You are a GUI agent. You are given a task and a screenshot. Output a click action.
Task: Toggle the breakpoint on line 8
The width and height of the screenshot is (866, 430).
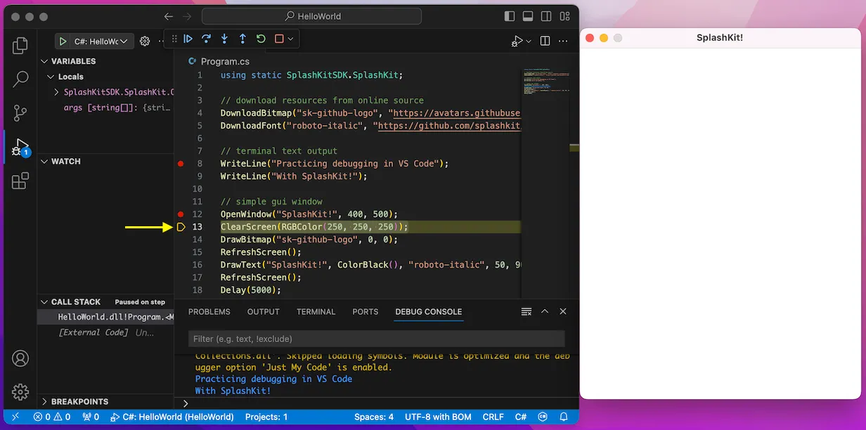point(181,164)
